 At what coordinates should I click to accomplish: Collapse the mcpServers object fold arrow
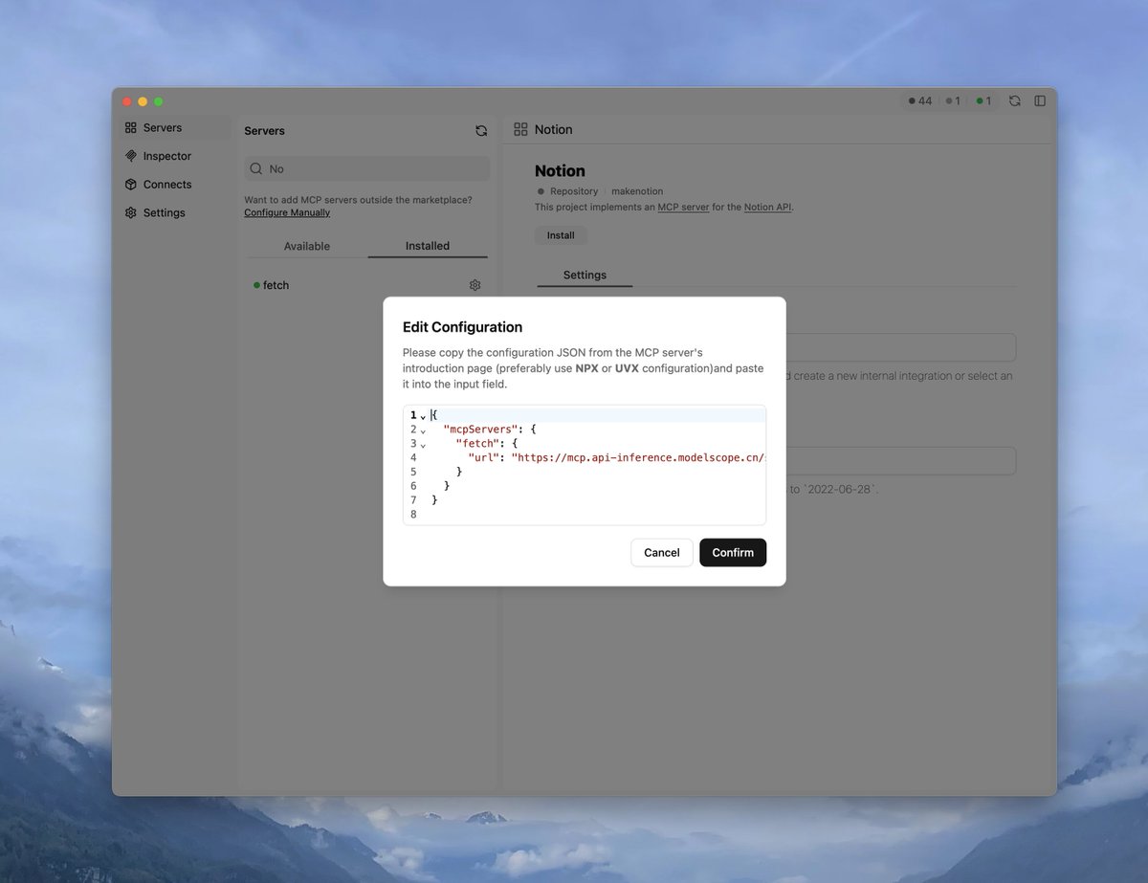(422, 430)
